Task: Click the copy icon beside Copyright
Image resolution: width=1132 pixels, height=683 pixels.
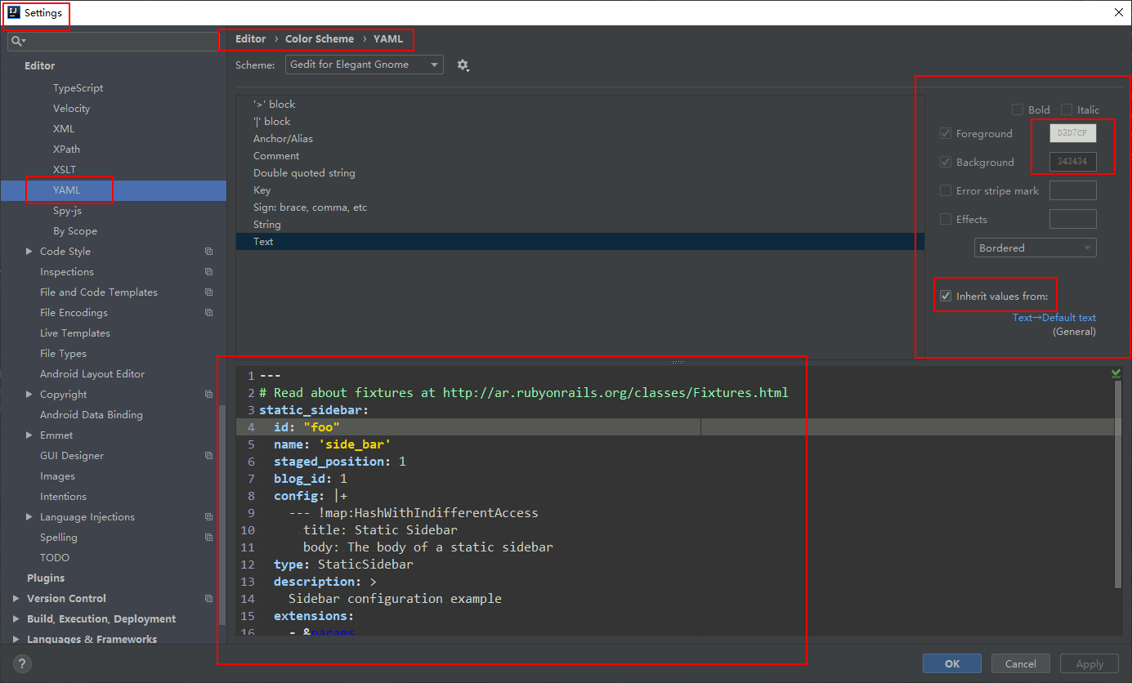Action: tap(209, 395)
